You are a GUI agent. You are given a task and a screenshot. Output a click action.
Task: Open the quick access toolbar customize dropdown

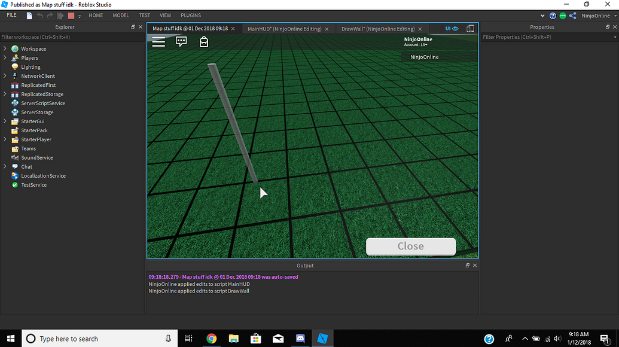click(x=80, y=16)
